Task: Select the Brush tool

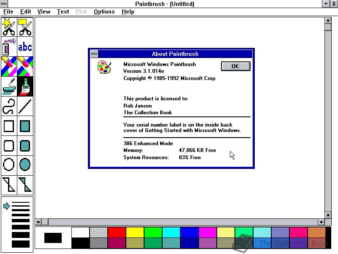Action: click(25, 86)
